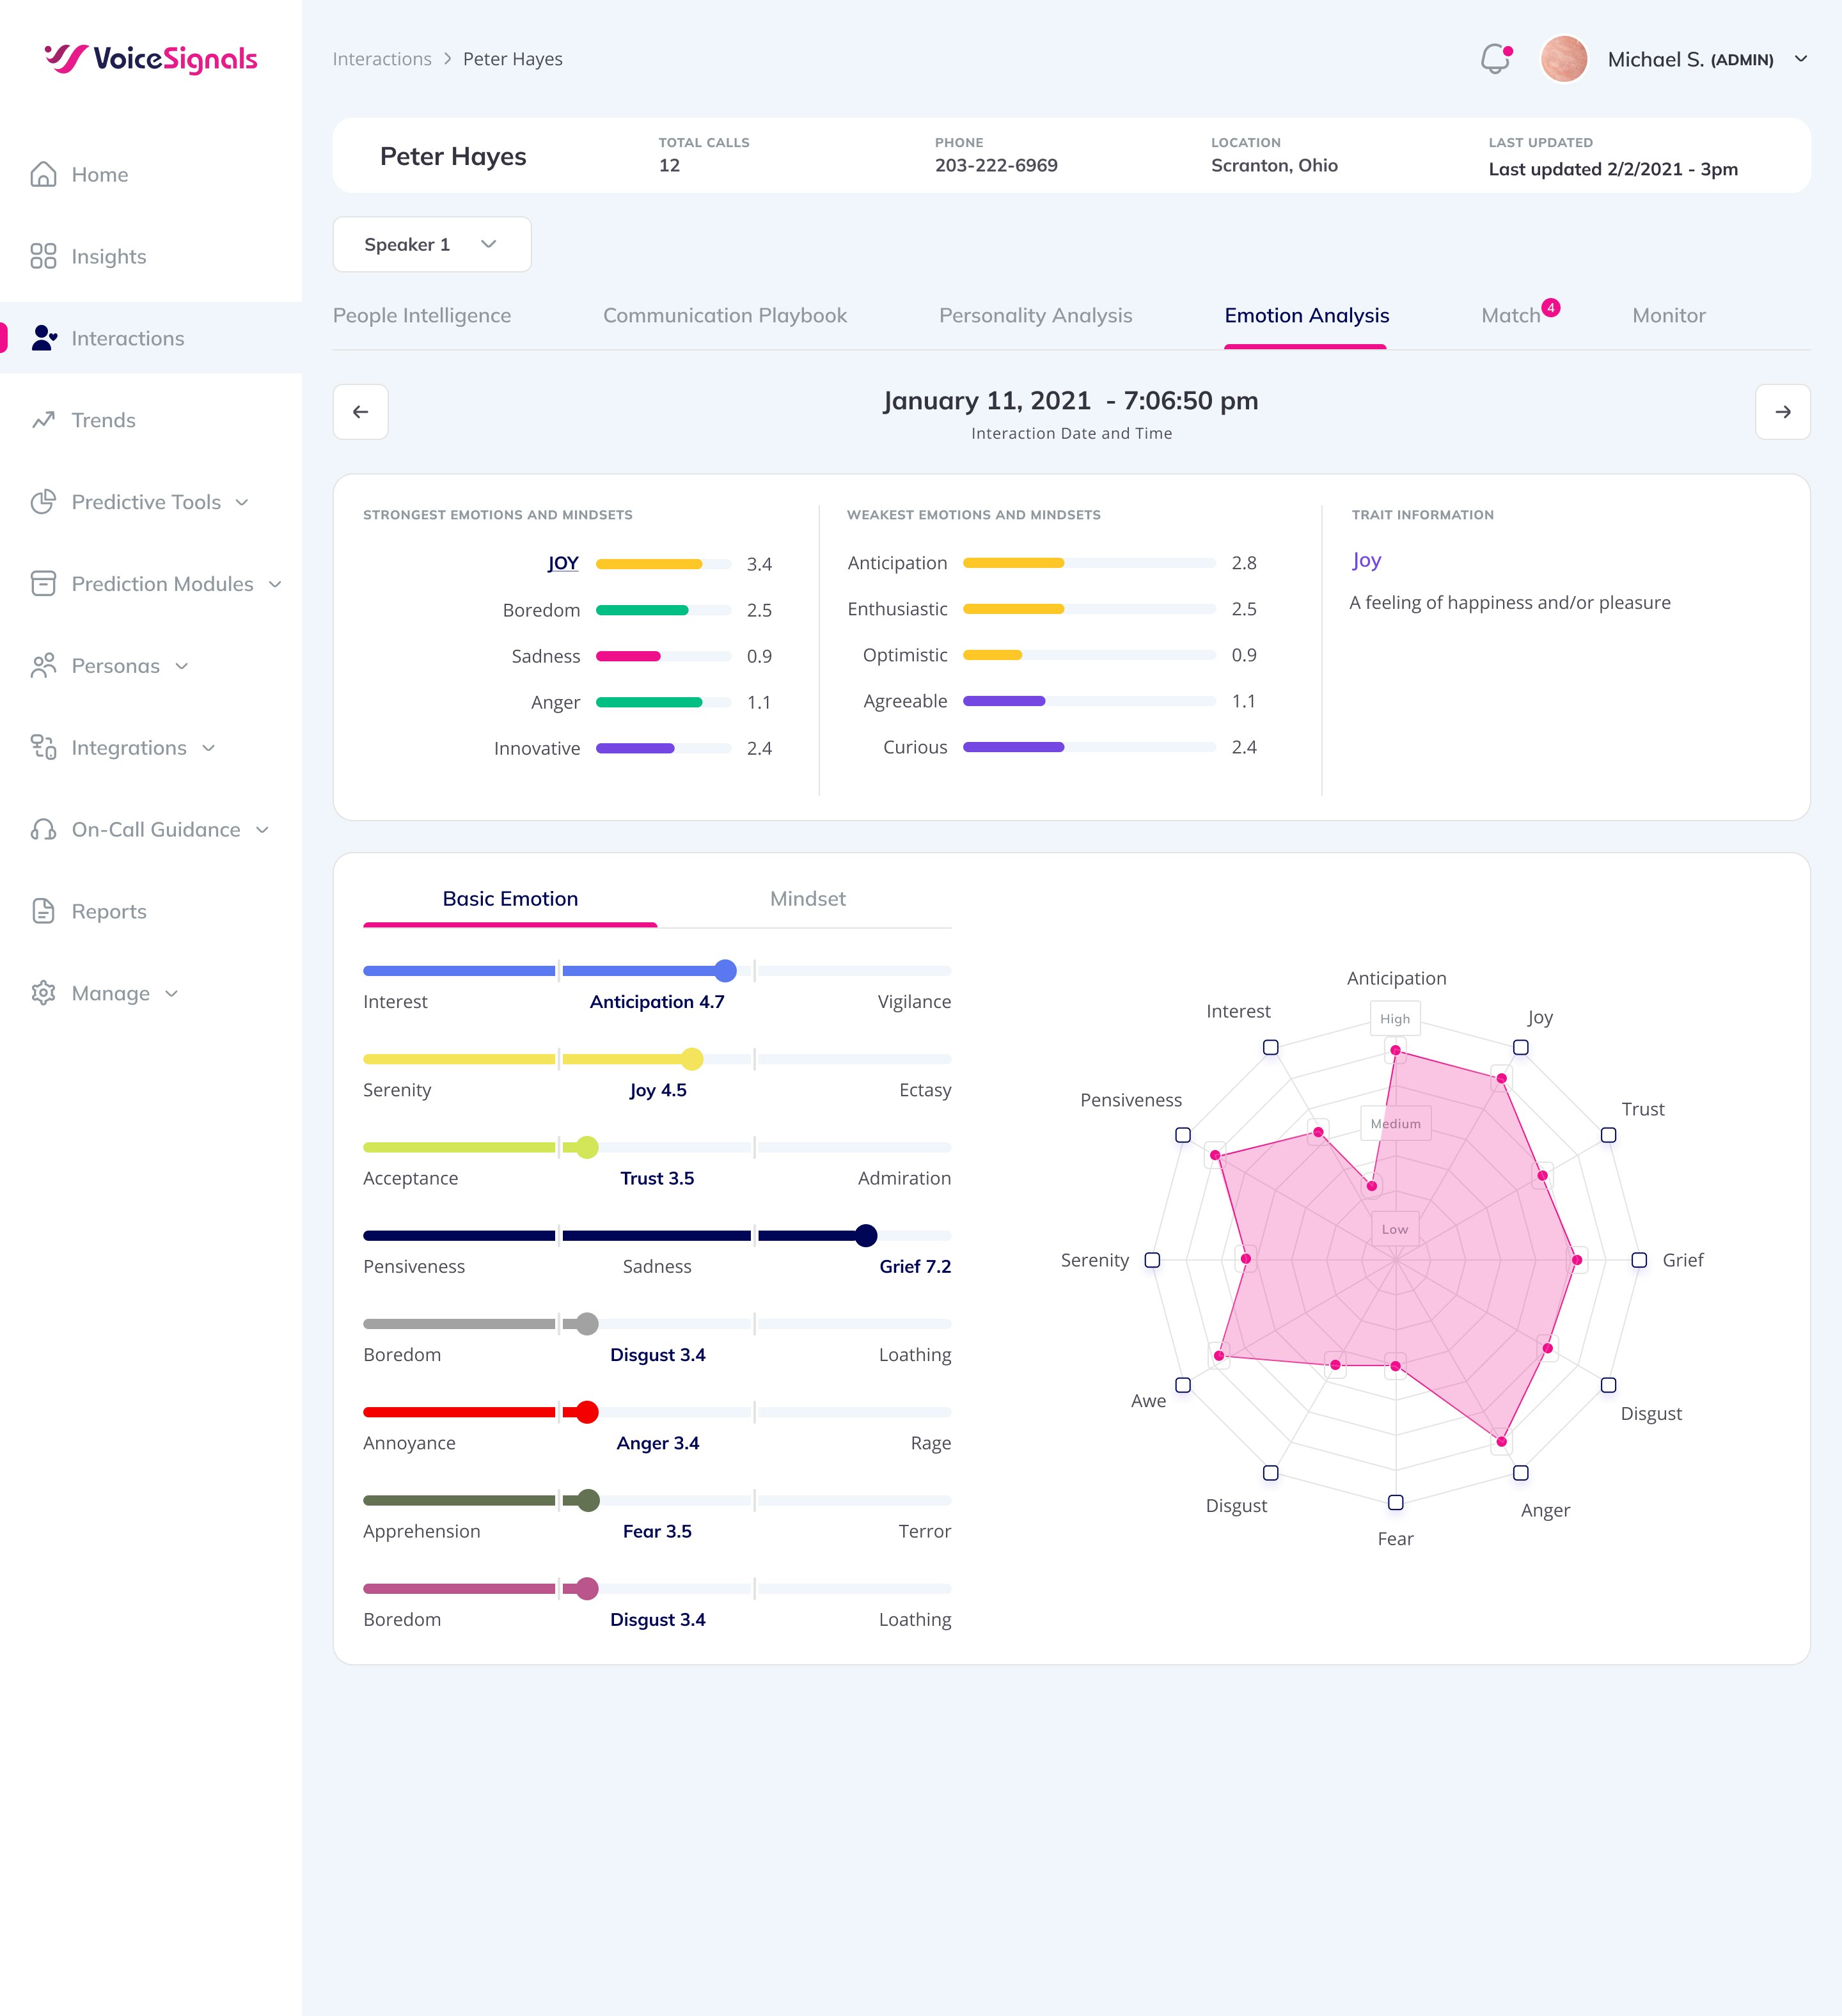Toggle the Serenity checkbox on radar chart
The width and height of the screenshot is (1842, 2016).
(1152, 1260)
